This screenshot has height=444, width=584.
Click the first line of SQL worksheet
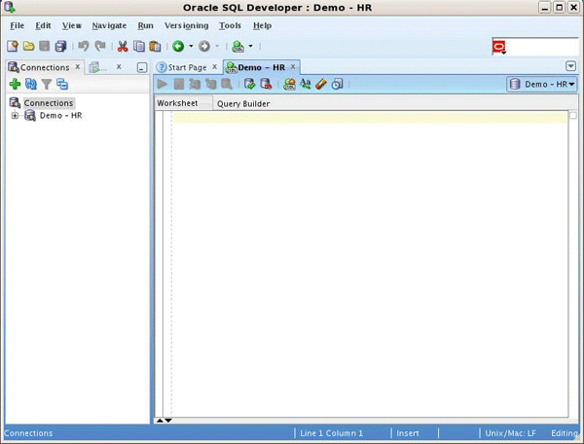[x=370, y=118]
